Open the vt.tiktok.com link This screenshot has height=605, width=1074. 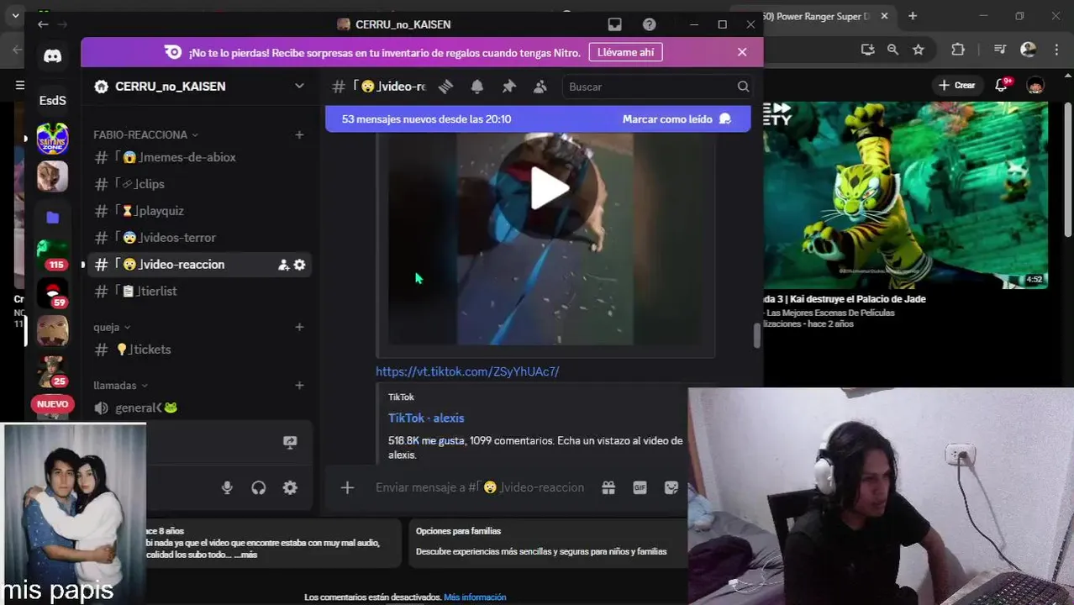[467, 371]
